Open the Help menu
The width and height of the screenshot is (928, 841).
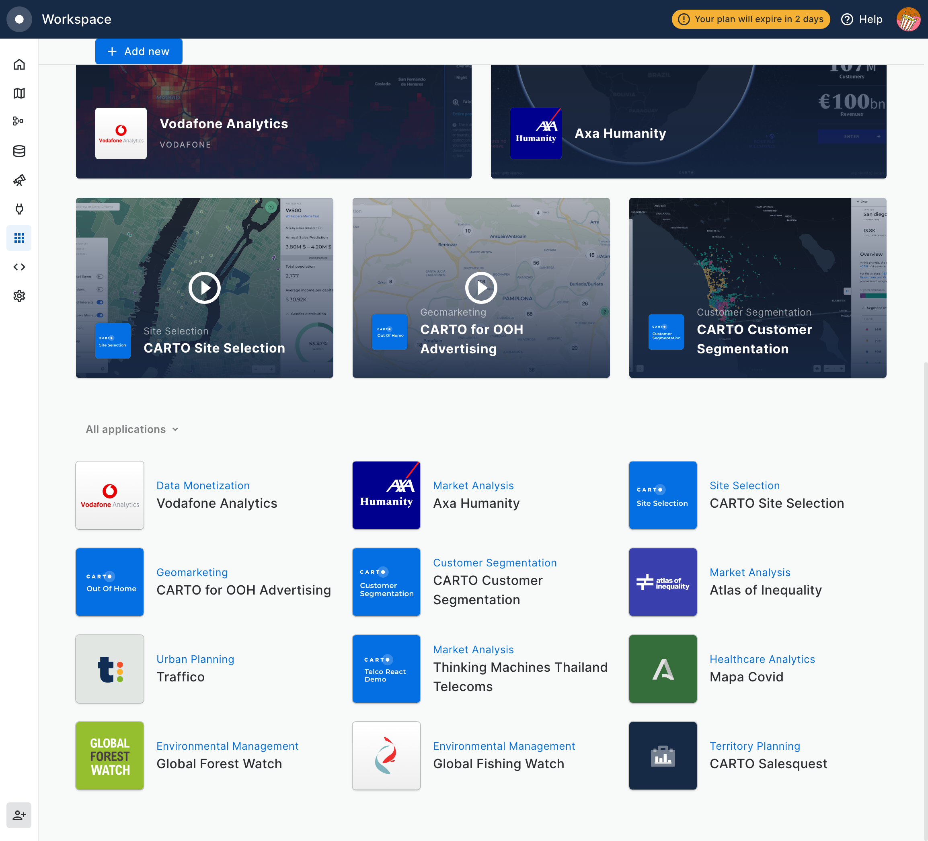point(862,19)
